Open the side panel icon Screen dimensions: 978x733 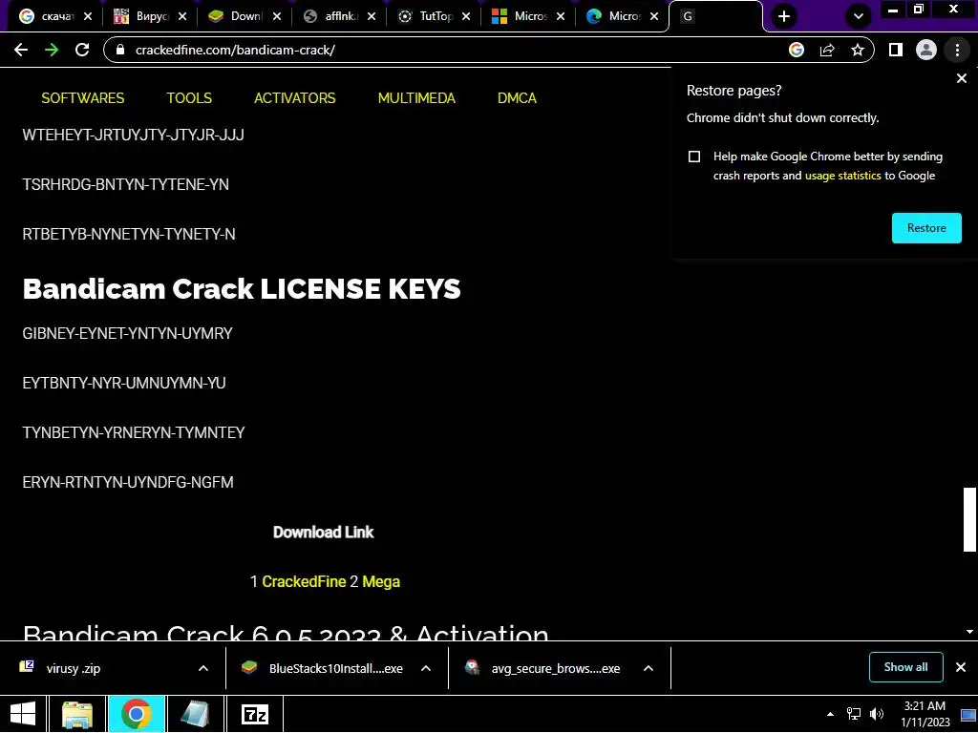(x=896, y=50)
